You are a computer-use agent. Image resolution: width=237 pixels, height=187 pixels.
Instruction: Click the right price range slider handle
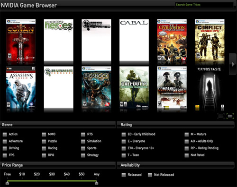(96, 183)
